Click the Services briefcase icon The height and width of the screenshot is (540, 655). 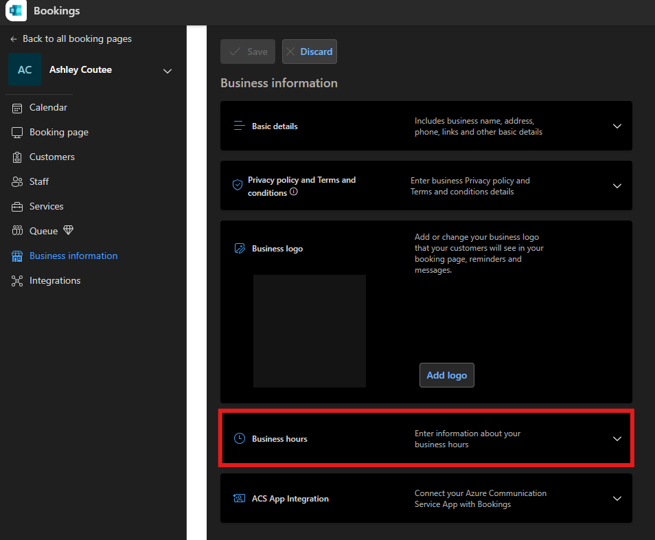17,207
